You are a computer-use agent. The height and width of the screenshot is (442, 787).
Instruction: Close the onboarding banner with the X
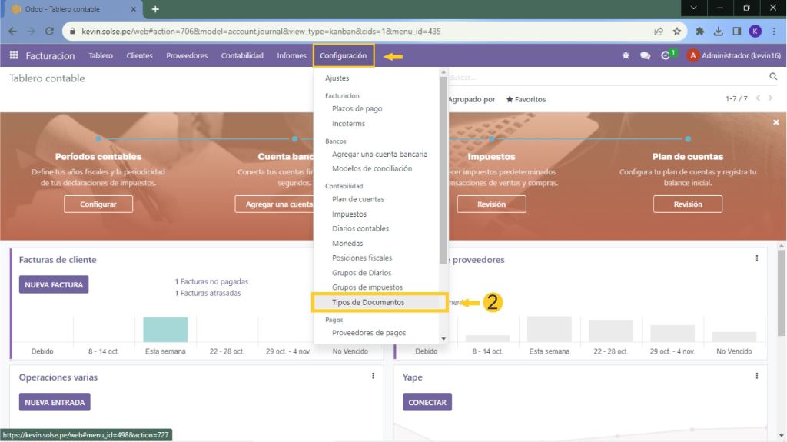coord(775,122)
